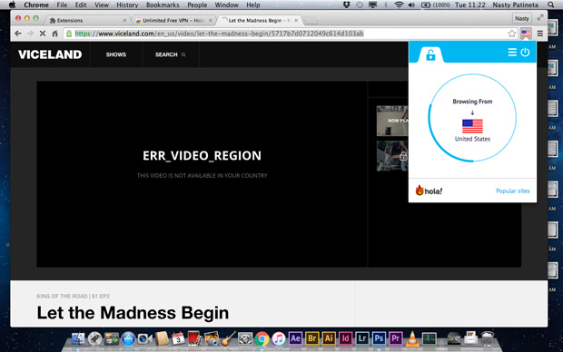
Task: Launch Photoshop from the dock
Action: tap(379, 338)
